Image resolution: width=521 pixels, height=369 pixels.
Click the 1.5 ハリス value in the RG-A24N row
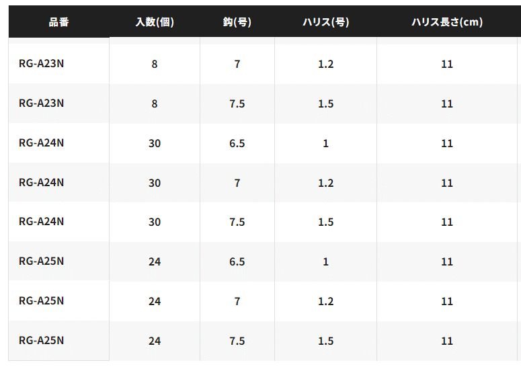325,222
